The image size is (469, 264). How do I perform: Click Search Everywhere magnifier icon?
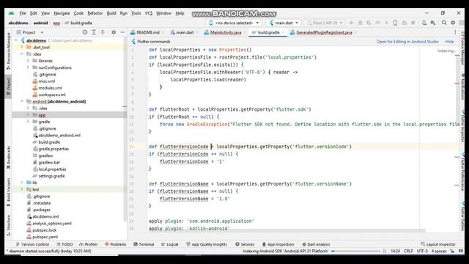[x=444, y=23]
